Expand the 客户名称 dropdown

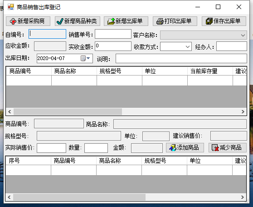point(243,35)
